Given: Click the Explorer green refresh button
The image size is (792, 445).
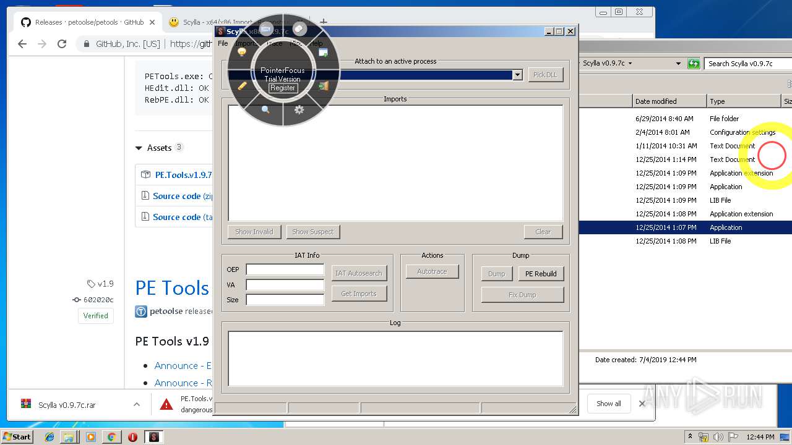Looking at the screenshot, I should 694,64.
